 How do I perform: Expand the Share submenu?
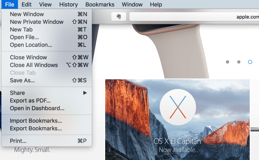click(46, 93)
